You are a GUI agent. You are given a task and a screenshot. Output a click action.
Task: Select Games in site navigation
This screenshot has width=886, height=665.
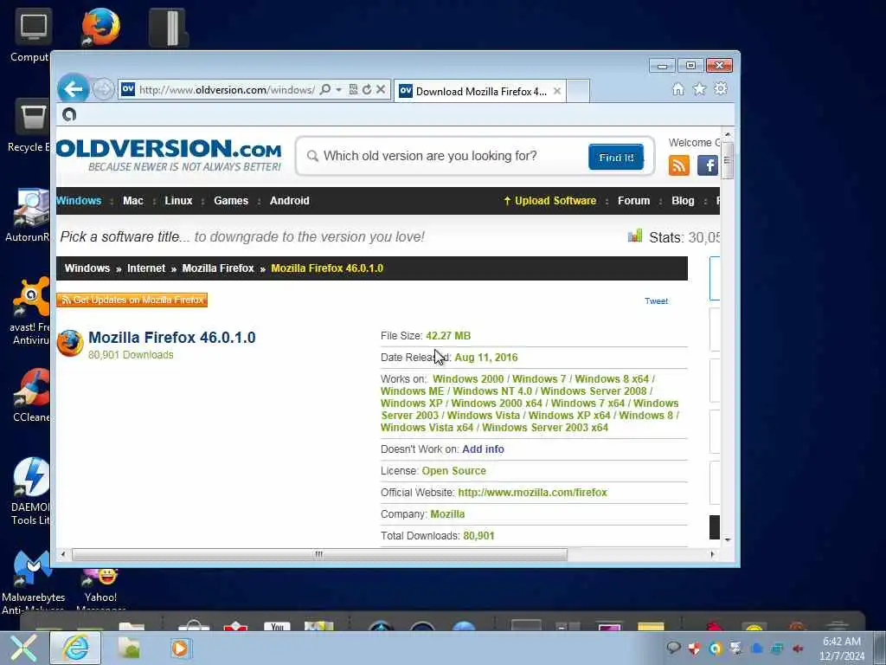click(x=231, y=201)
